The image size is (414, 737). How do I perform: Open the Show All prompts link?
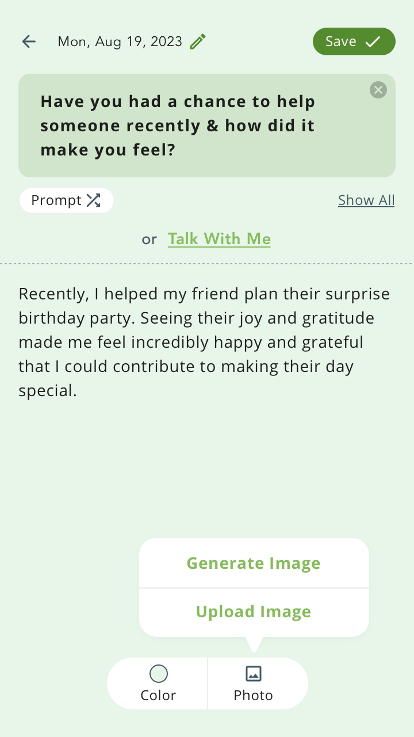[x=366, y=200]
